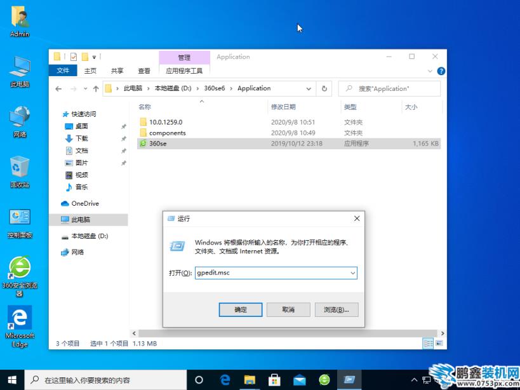The height and width of the screenshot is (390, 520).
Task: Click the Explorer help question mark icon
Action: point(441,71)
